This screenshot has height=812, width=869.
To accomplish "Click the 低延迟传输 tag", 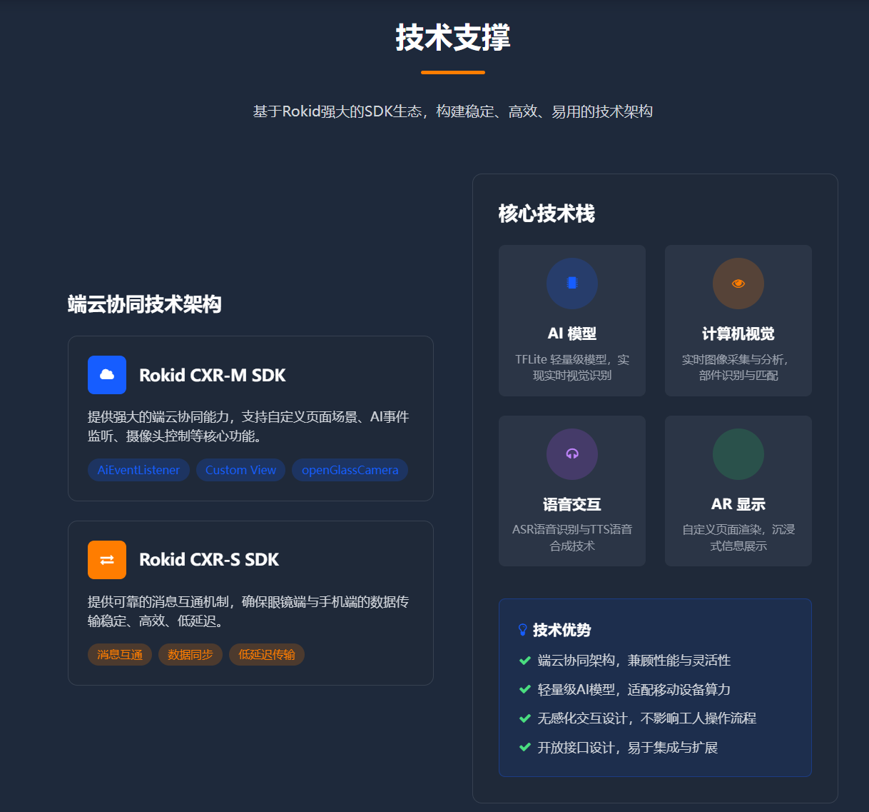I will coord(267,655).
